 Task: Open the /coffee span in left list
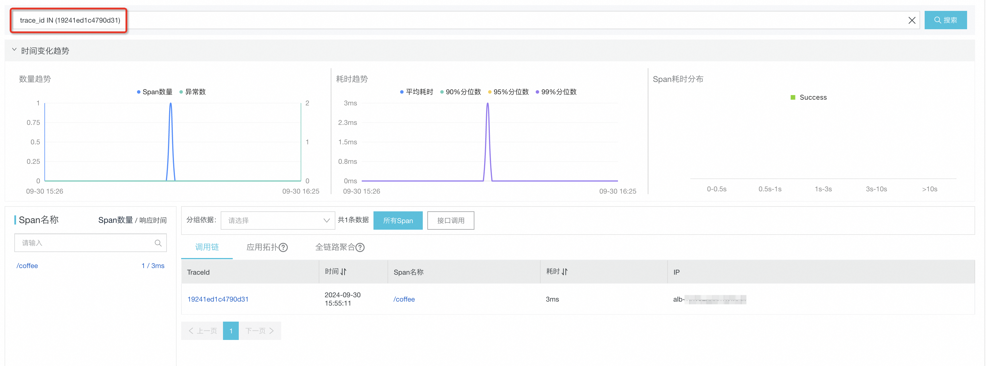click(27, 266)
